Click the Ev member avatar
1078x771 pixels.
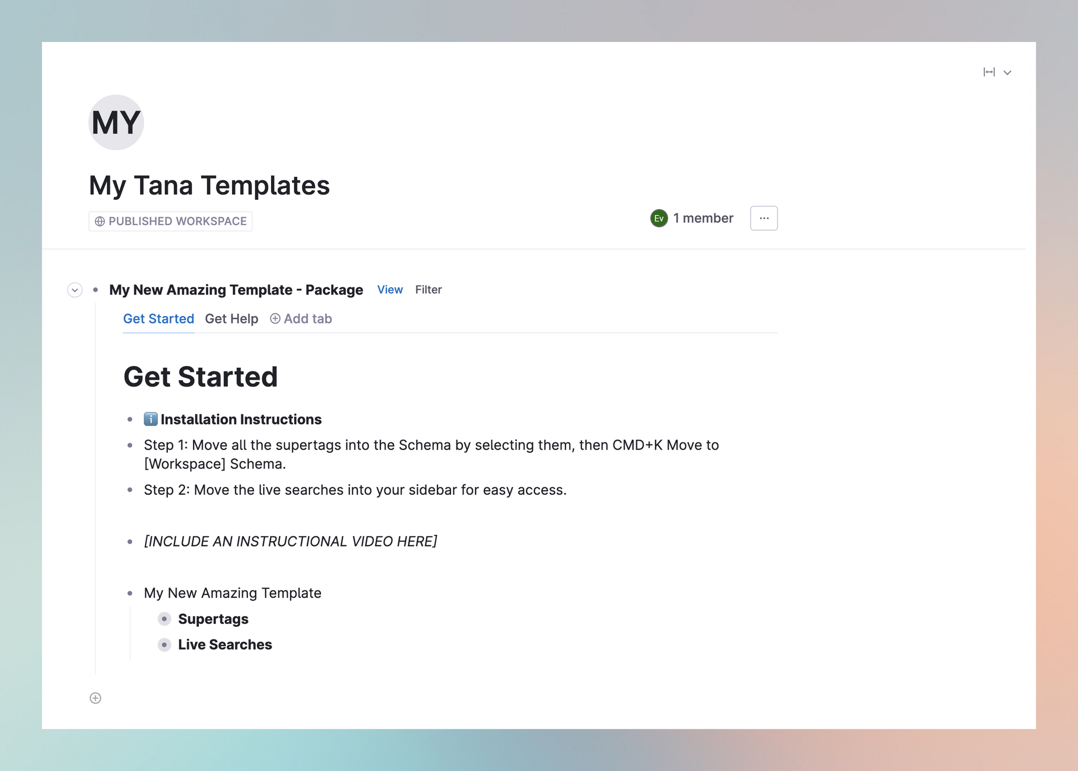[659, 218]
